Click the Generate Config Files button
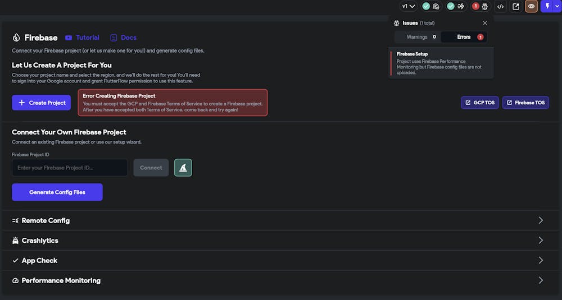Viewport: 562px width, 300px height. point(57,192)
